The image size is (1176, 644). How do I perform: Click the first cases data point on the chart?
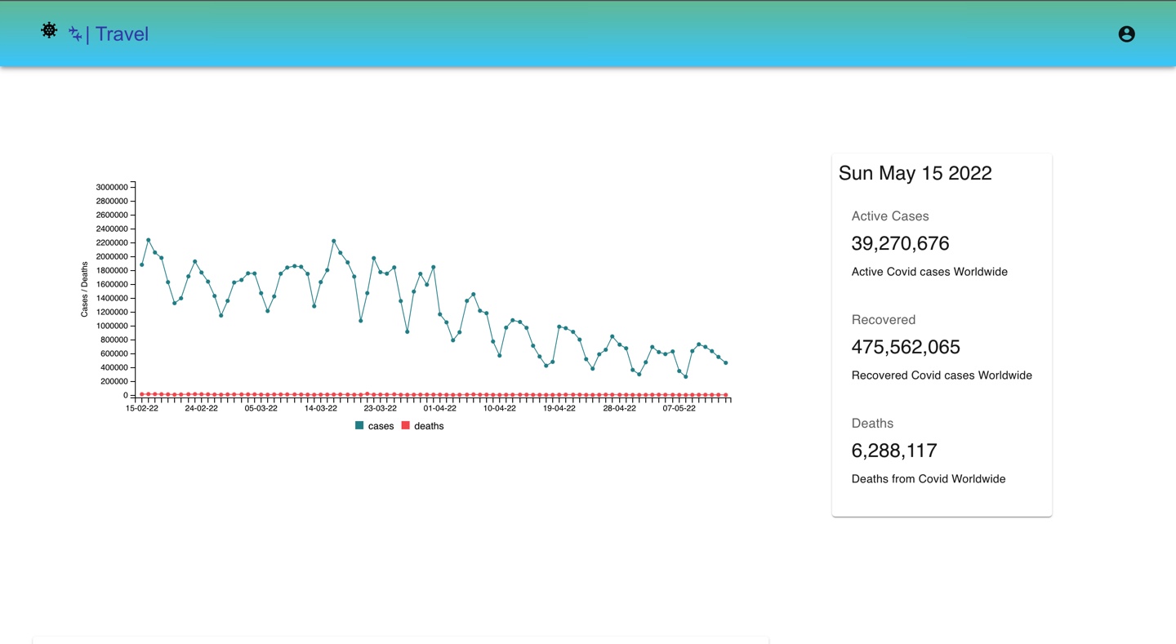142,264
